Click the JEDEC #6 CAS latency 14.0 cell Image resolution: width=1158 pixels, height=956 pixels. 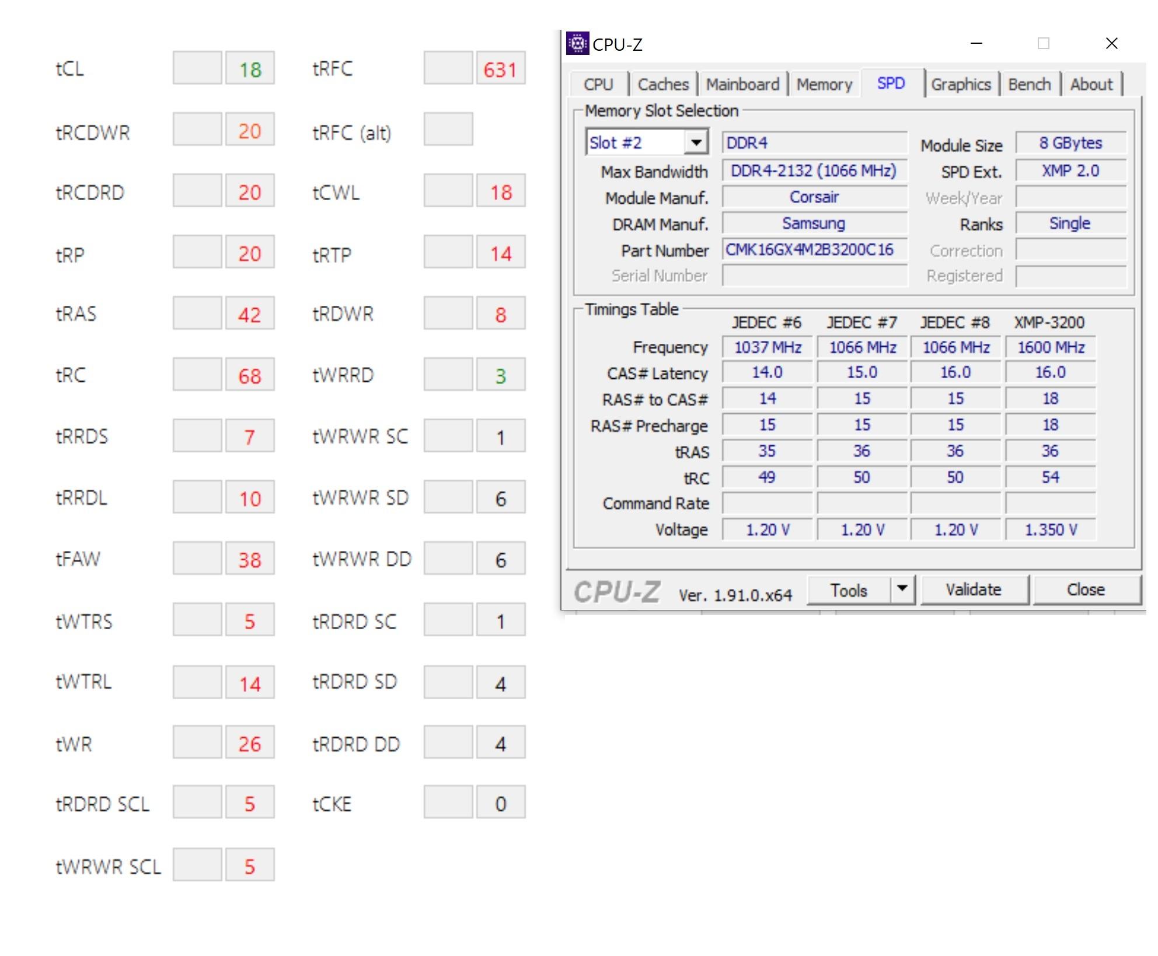(767, 372)
